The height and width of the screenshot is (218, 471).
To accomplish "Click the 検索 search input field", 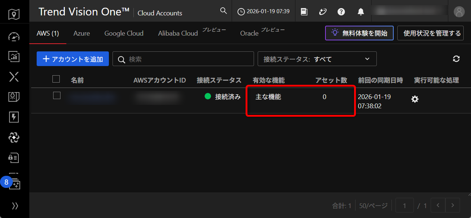I will [x=183, y=59].
